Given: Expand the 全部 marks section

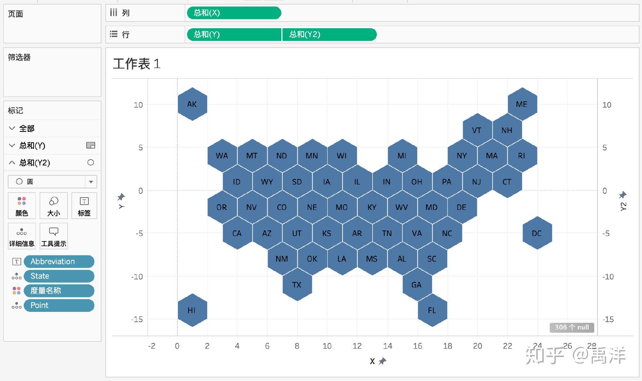Looking at the screenshot, I should click(12, 128).
